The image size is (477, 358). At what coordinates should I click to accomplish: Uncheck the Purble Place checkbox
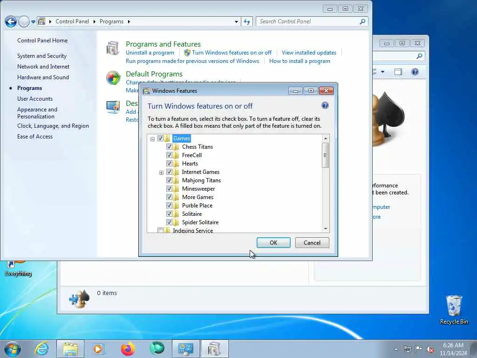pos(169,206)
